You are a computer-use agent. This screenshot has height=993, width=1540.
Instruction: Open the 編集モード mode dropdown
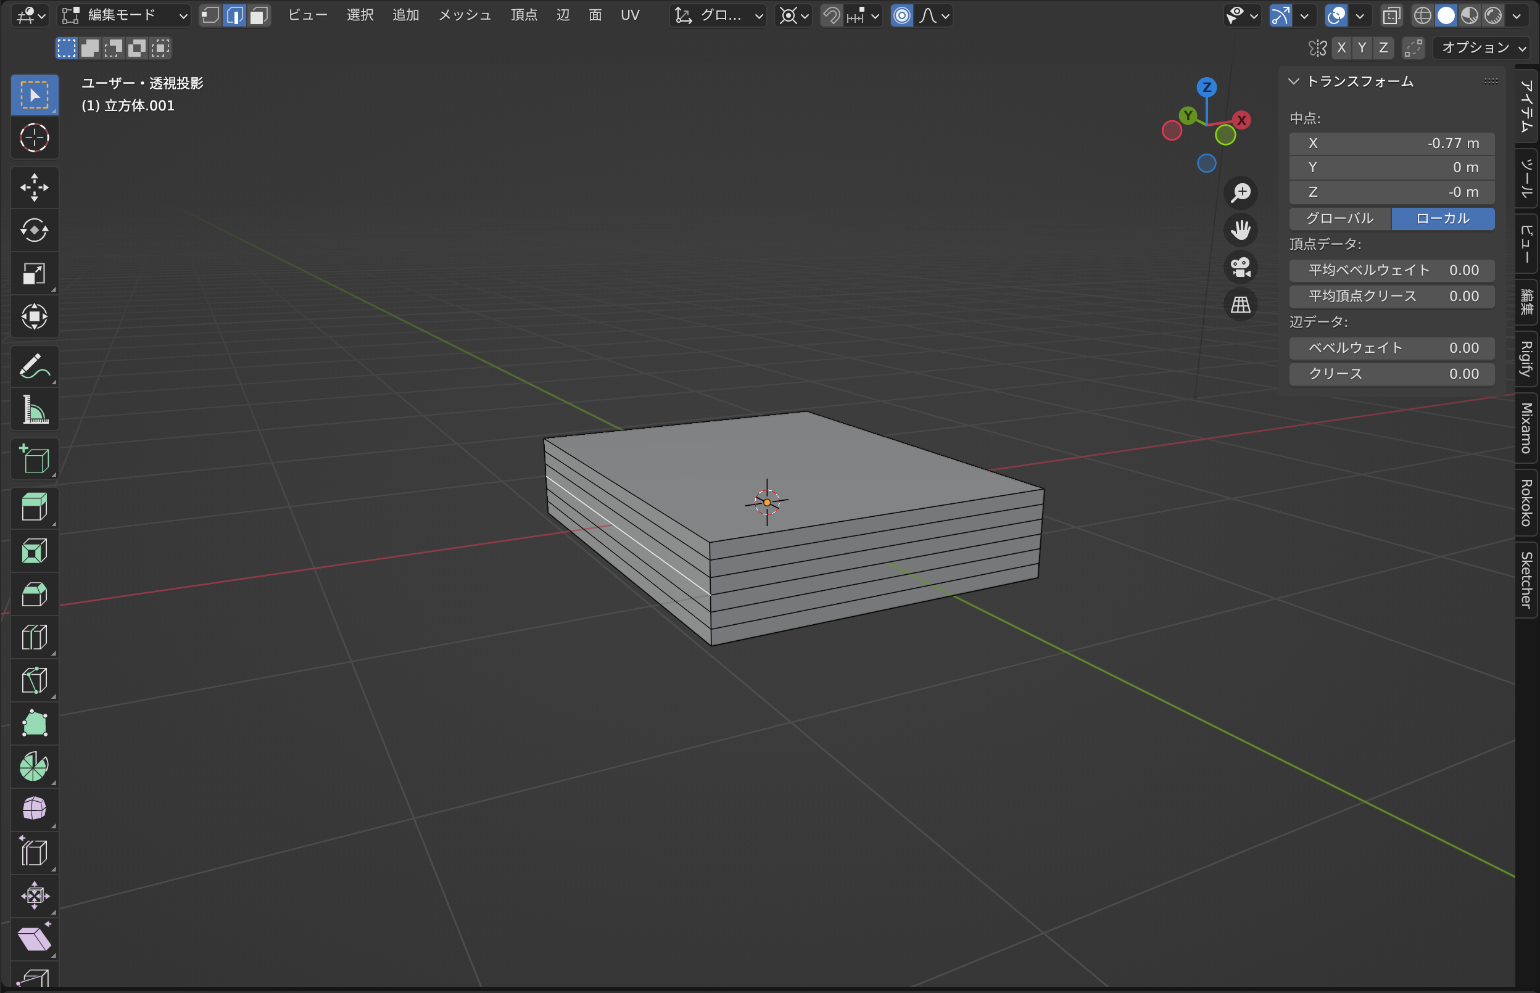[125, 15]
